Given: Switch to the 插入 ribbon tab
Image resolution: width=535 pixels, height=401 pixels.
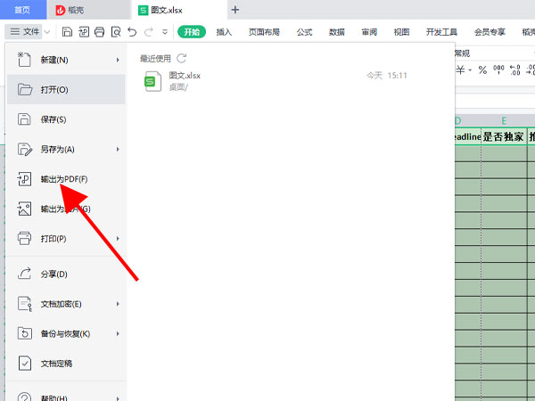Looking at the screenshot, I should [x=224, y=32].
